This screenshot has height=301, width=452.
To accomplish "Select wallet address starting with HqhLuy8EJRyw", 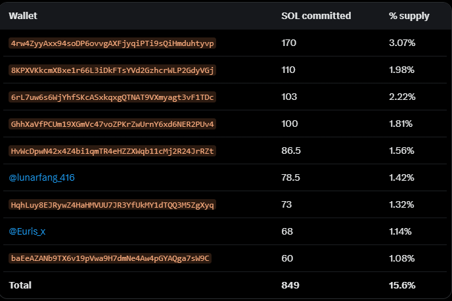I will click(112, 204).
